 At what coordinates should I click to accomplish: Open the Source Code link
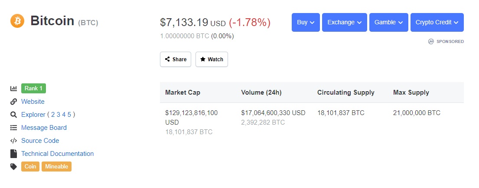40,141
